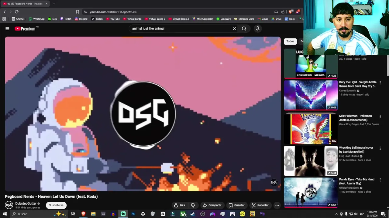Close the Pegboard Nerds tab

coord(46,4)
